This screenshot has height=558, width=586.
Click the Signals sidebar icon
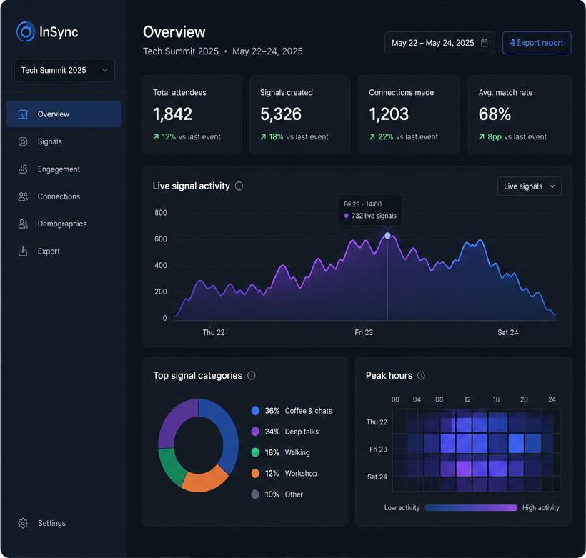point(23,141)
